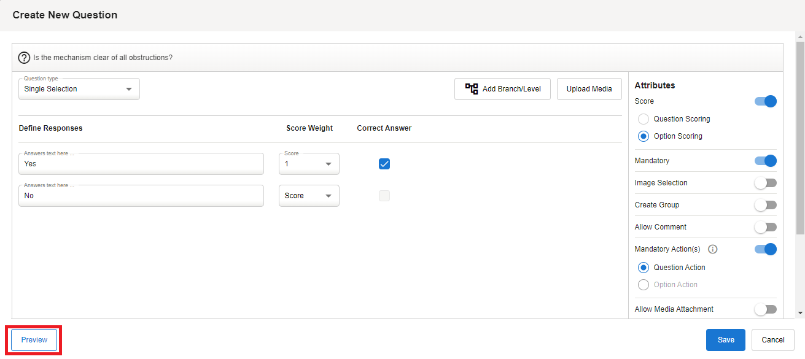
Task: Expand the Question type dropdown
Action: tap(79, 89)
